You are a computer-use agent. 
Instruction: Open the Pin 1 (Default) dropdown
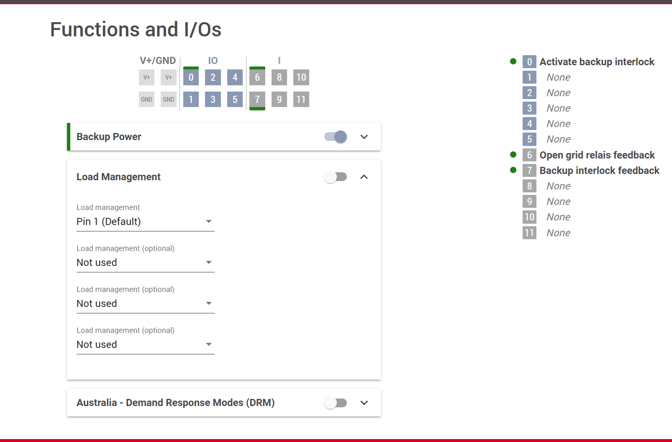(x=145, y=222)
